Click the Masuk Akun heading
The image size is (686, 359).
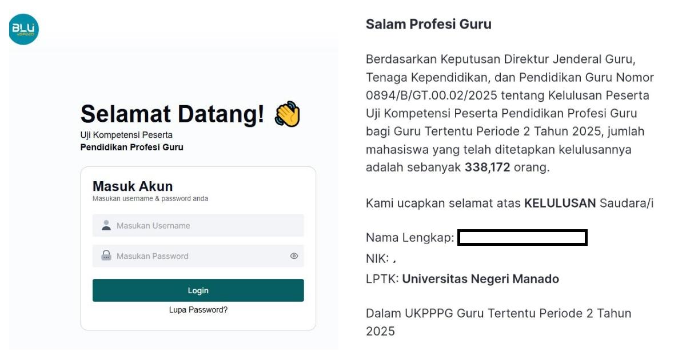coord(131,186)
